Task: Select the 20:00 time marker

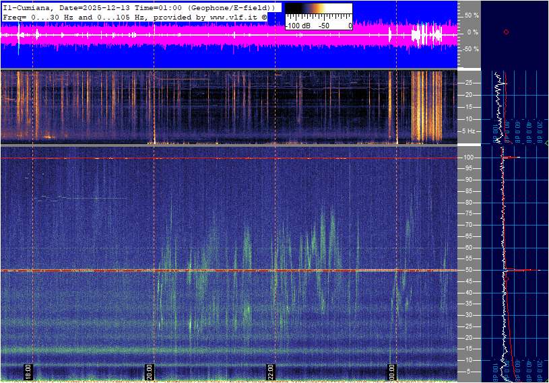Action: (149, 372)
